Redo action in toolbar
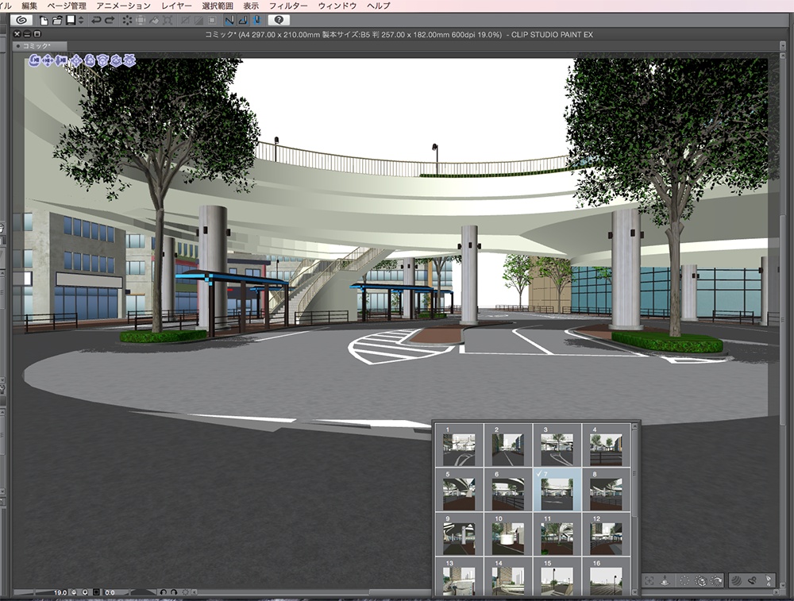Screen dimensions: 794x601 [110, 21]
